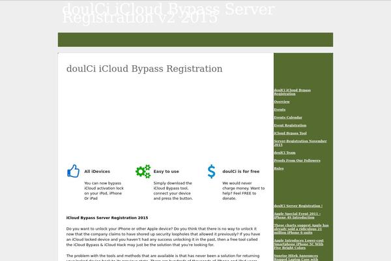Click the 'doulCi is for free' heading
The width and height of the screenshot is (391, 261).
pyautogui.click(x=241, y=172)
